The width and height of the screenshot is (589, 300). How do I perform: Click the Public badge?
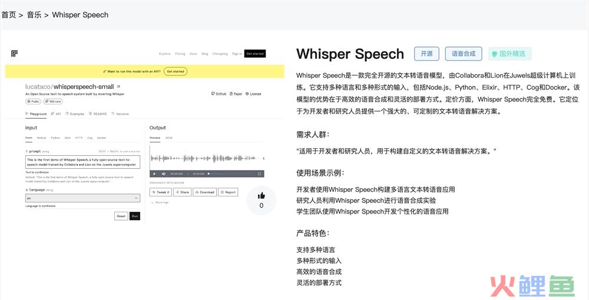click(34, 101)
